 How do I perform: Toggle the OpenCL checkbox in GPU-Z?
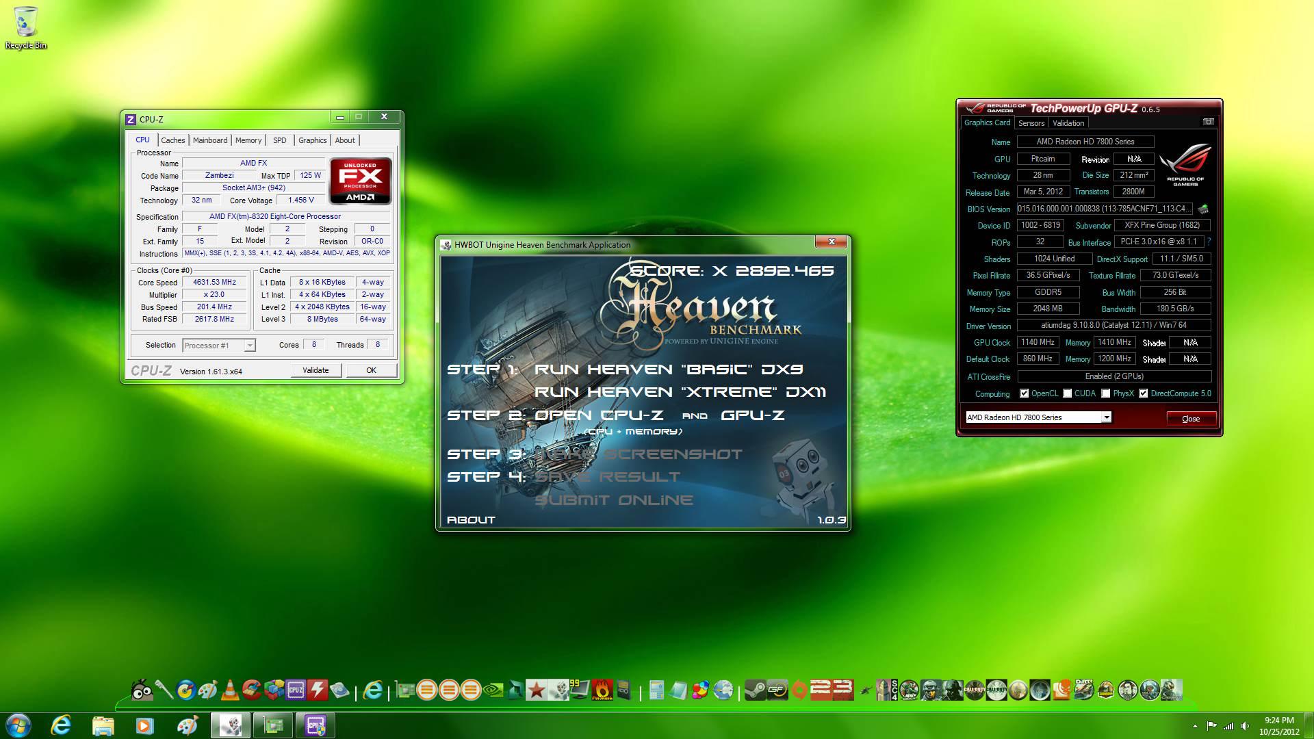[x=1024, y=393]
